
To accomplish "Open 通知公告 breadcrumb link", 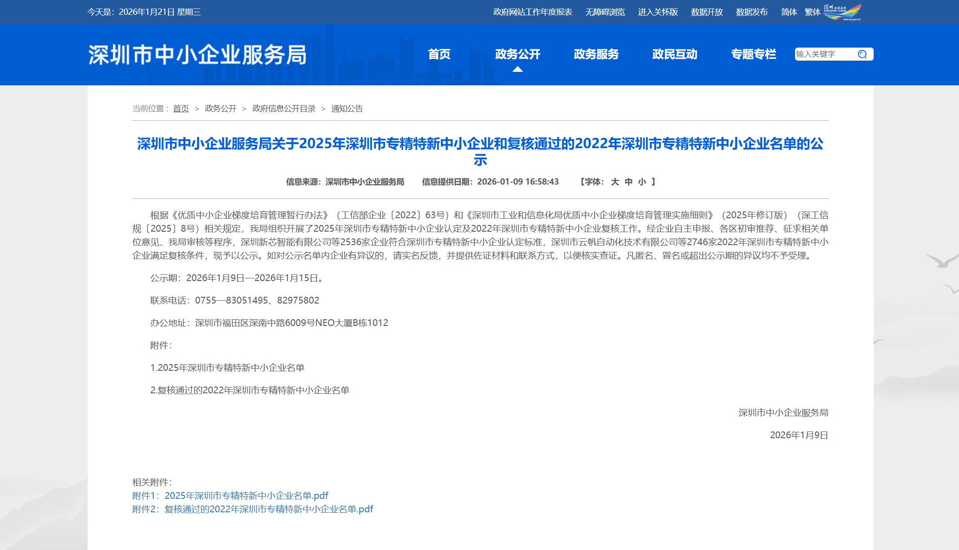I will point(347,109).
